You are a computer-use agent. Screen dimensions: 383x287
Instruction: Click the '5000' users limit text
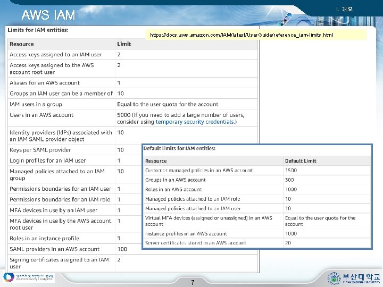[123, 115]
